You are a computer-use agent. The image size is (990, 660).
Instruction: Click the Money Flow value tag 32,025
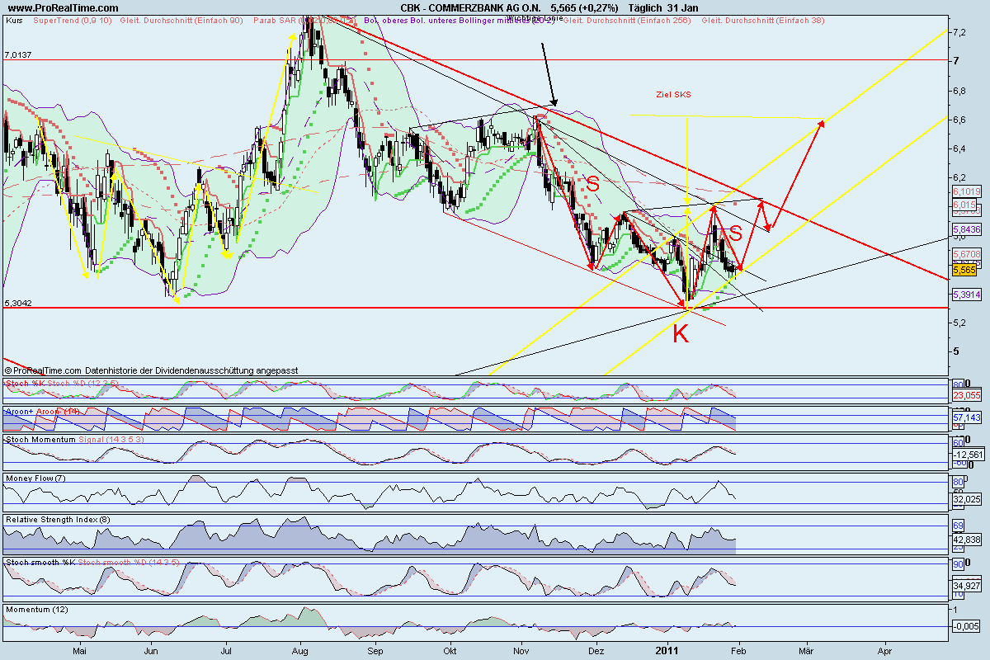click(965, 498)
